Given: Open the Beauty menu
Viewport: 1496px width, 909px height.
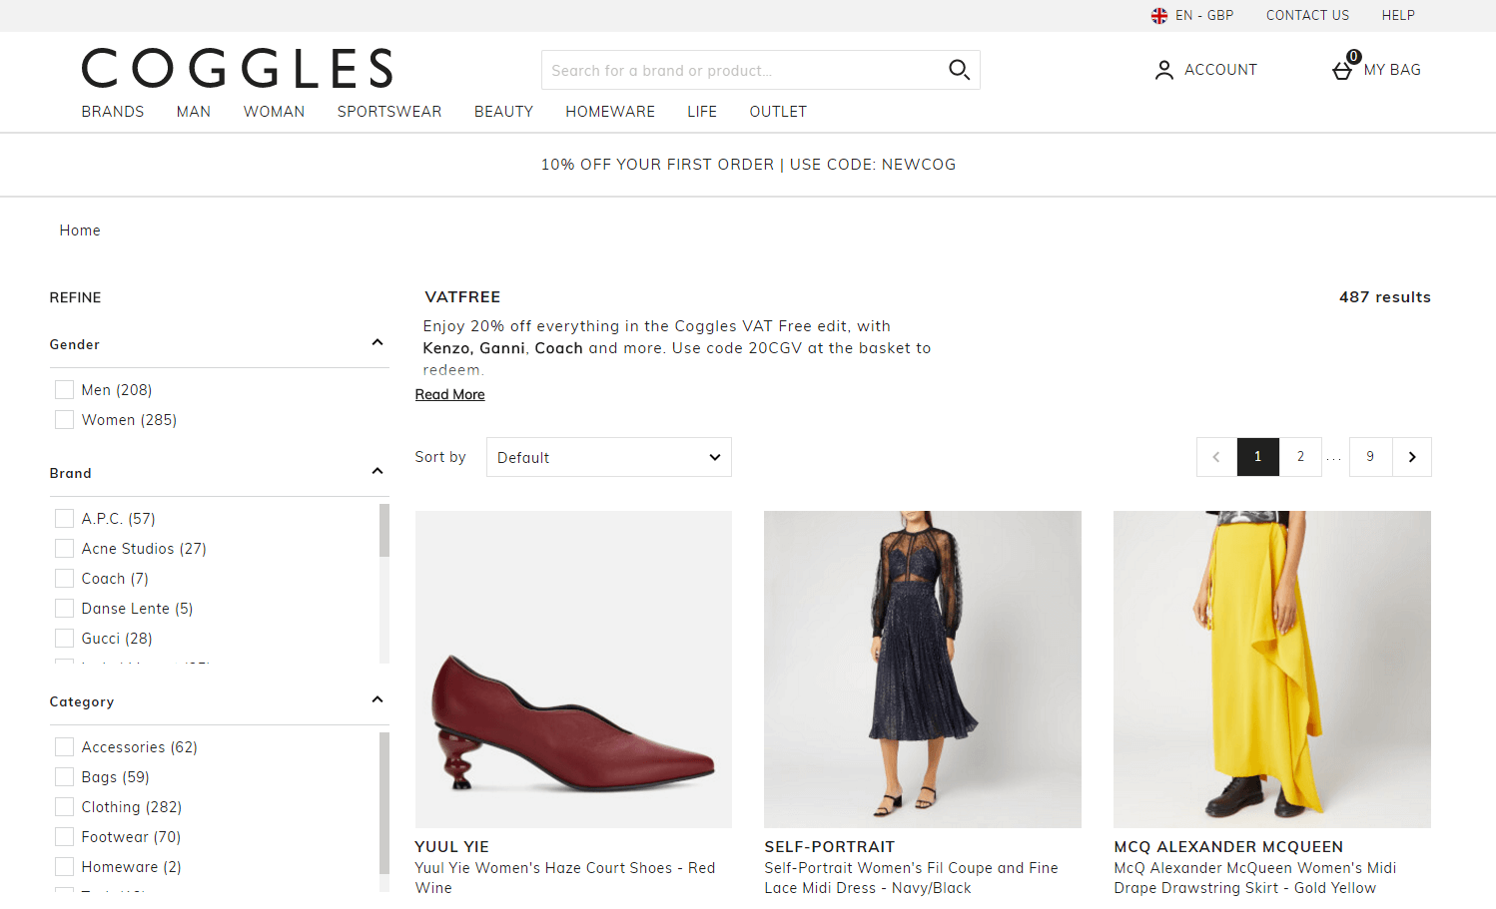Looking at the screenshot, I should tap(504, 112).
